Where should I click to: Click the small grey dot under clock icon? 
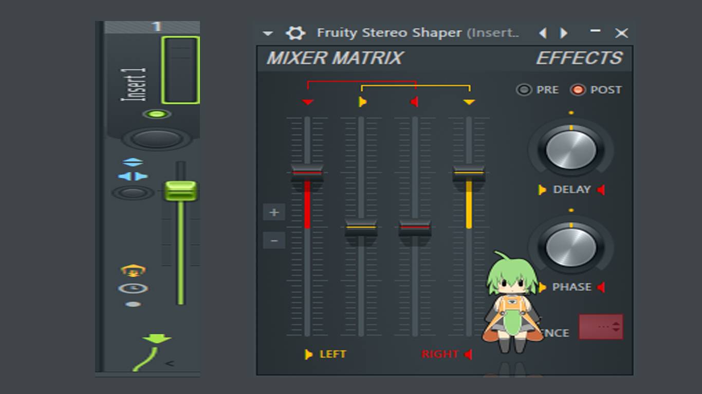(x=133, y=304)
